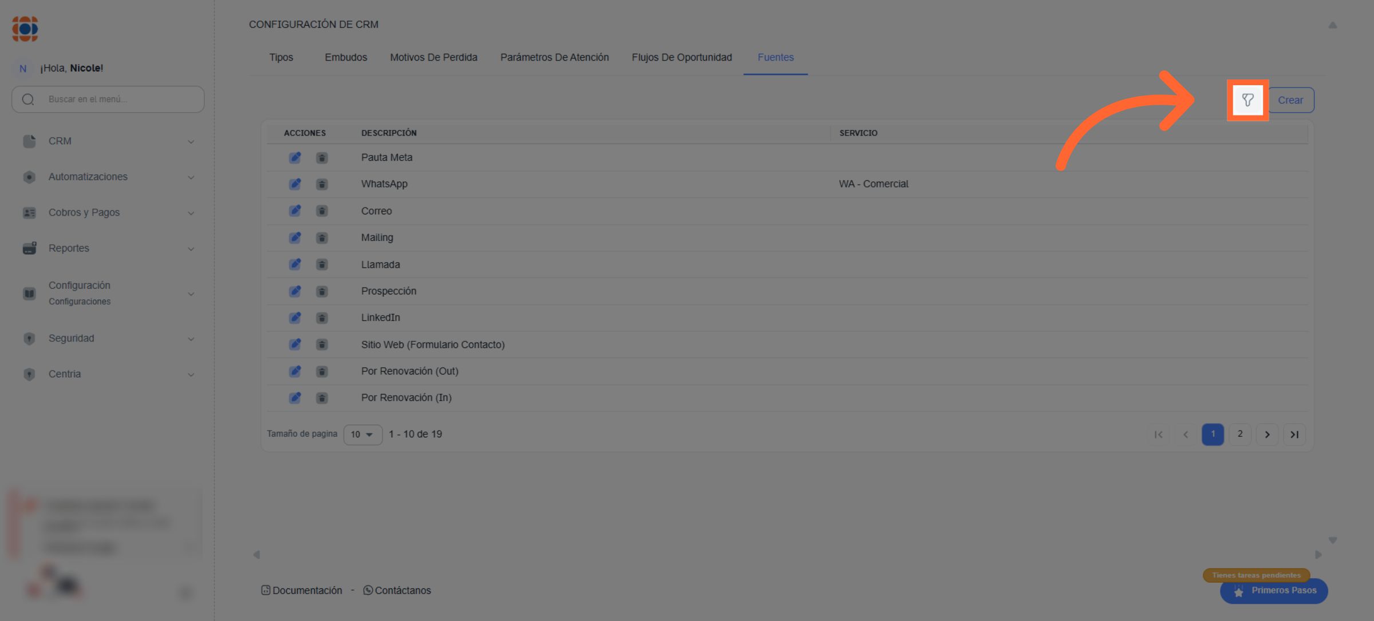Screen dimensions: 1374x621
Task: Expand the Reportes sidebar section
Action: point(108,248)
